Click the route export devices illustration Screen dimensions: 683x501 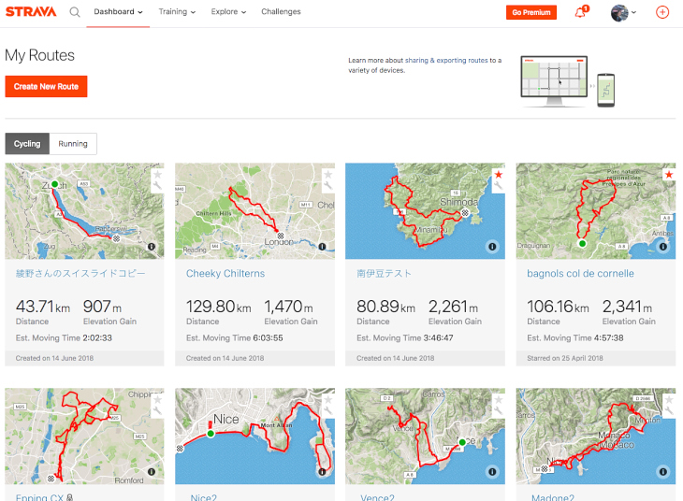coord(568,81)
